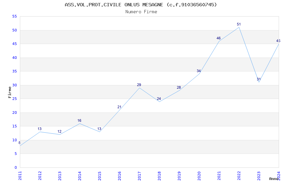Screen dimensions: 282x182
Task: Click the data label 24 for 2018
Action: pyautogui.click(x=159, y=99)
